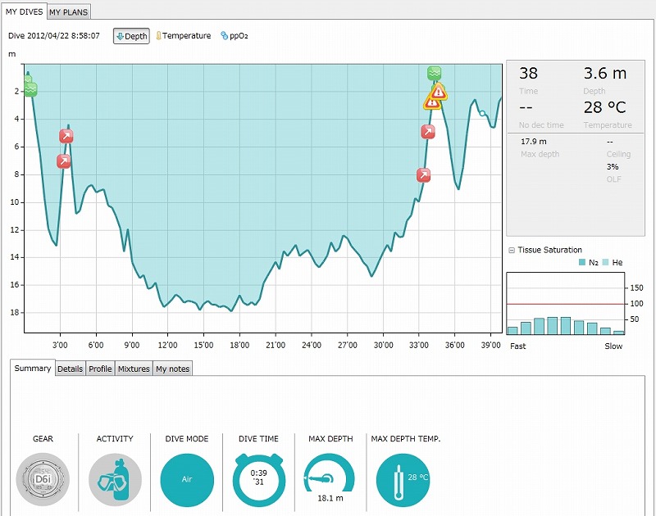Click red ascent alarm icon near 8 m at 33:00
This screenshot has height=516, width=656.
tap(423, 174)
